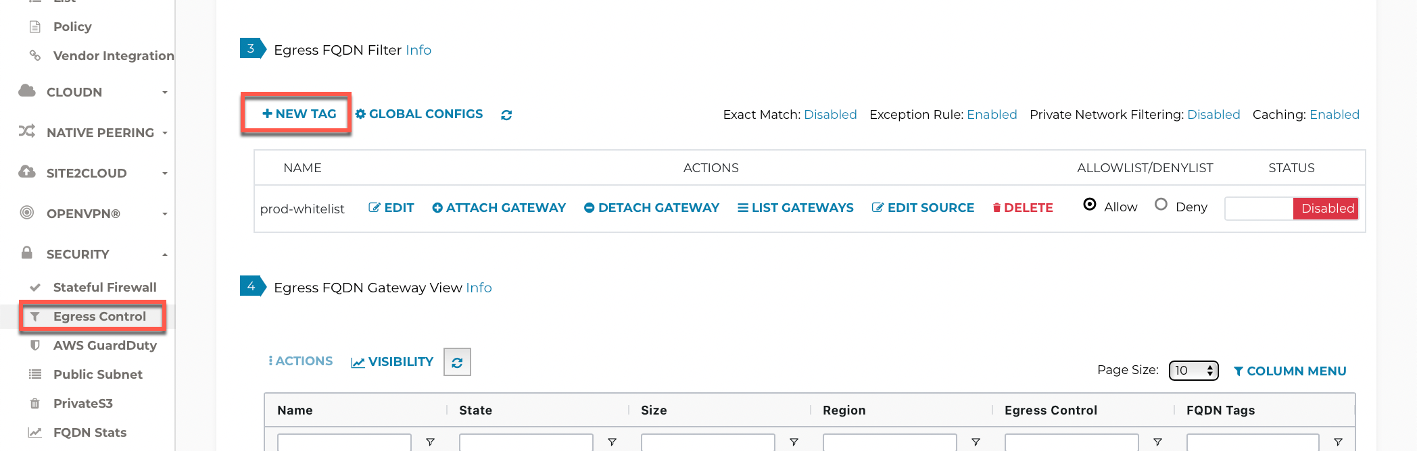This screenshot has height=451, width=1417.
Task: Click the Detach Gateway minus icon
Action: (x=589, y=207)
